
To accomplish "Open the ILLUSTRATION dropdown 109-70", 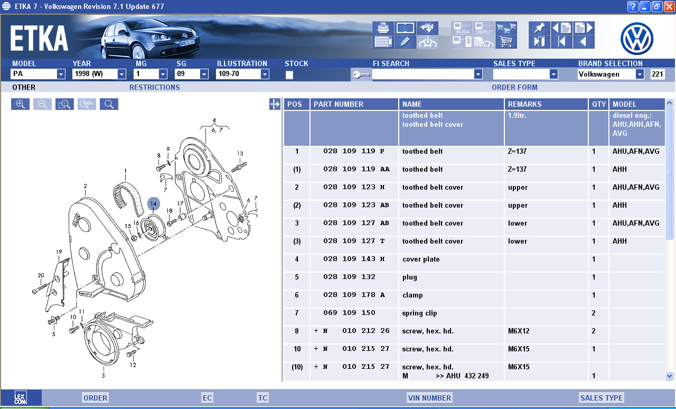I will click(265, 74).
